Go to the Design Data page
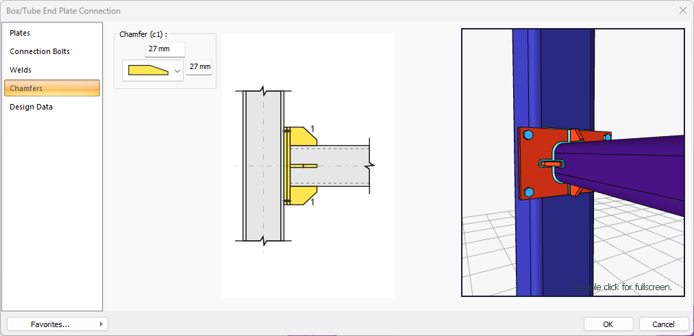This screenshot has height=336, width=694. click(x=31, y=107)
